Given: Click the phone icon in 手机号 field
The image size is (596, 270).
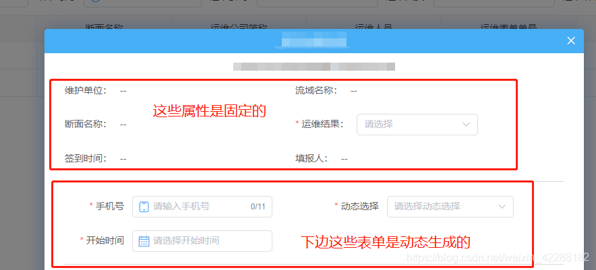Looking at the screenshot, I should click(144, 207).
